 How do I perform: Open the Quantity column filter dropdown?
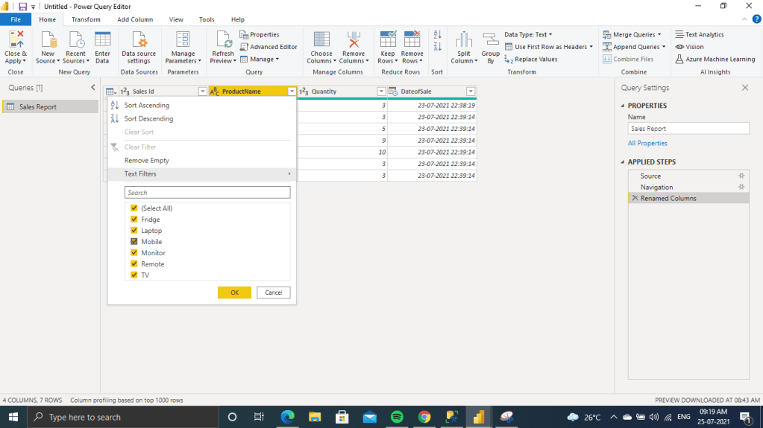point(381,92)
